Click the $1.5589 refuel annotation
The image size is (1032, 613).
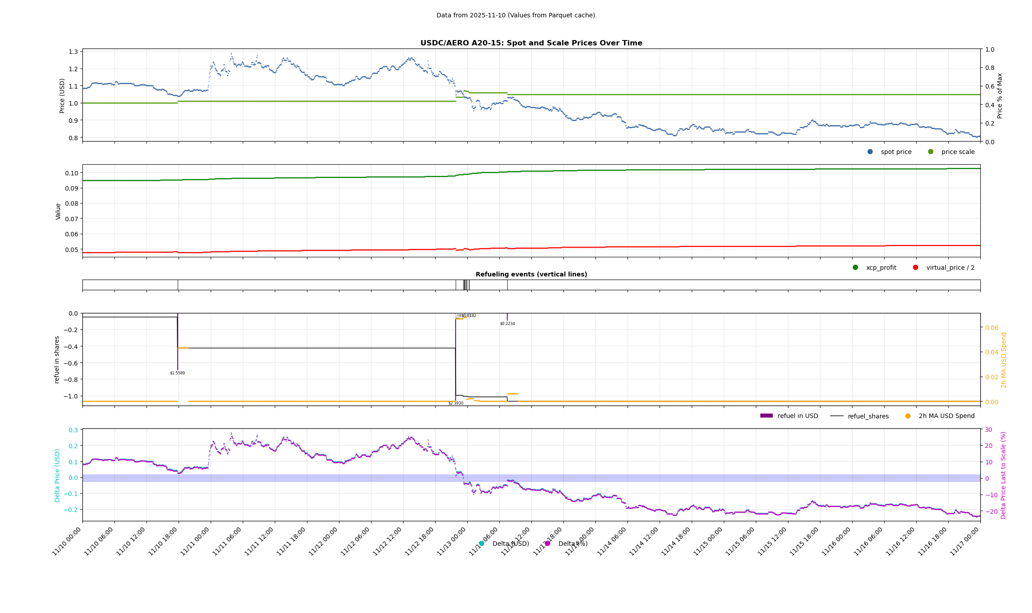(177, 373)
